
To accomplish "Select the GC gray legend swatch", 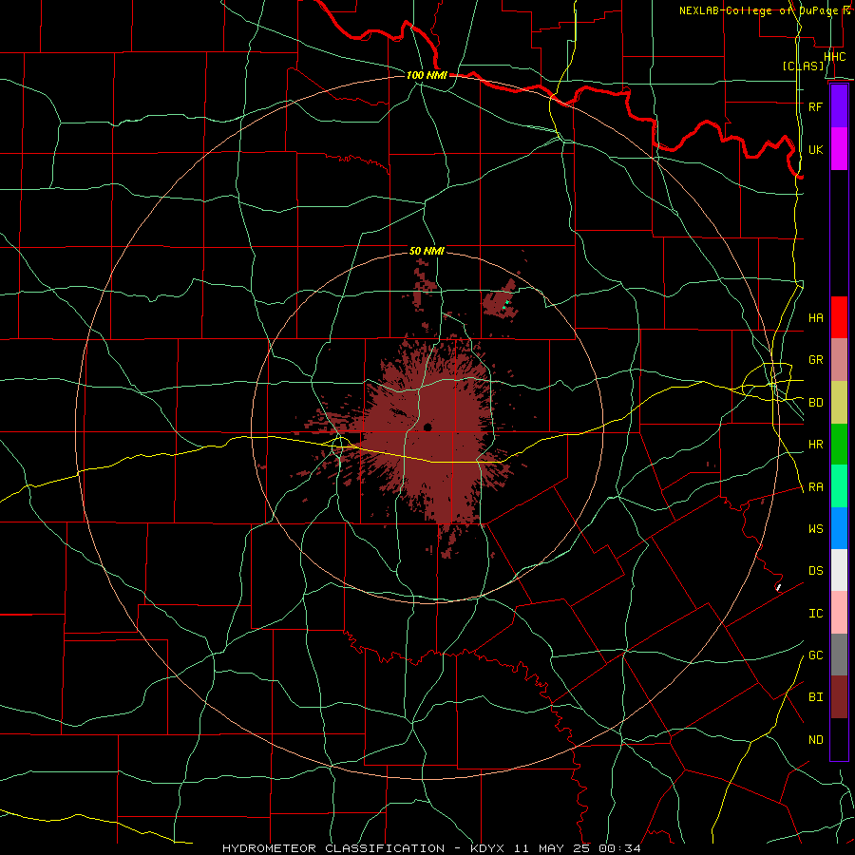I will (x=839, y=655).
